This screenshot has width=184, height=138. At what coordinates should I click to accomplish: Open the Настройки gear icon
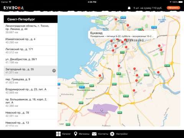[112, 134]
